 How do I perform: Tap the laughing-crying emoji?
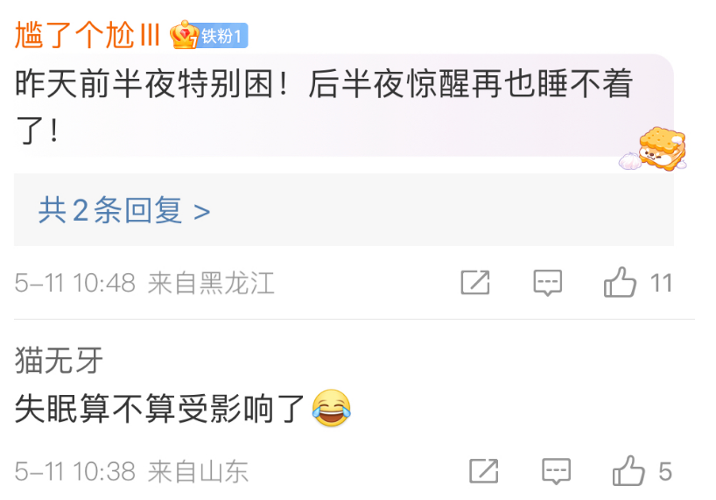pos(332,408)
